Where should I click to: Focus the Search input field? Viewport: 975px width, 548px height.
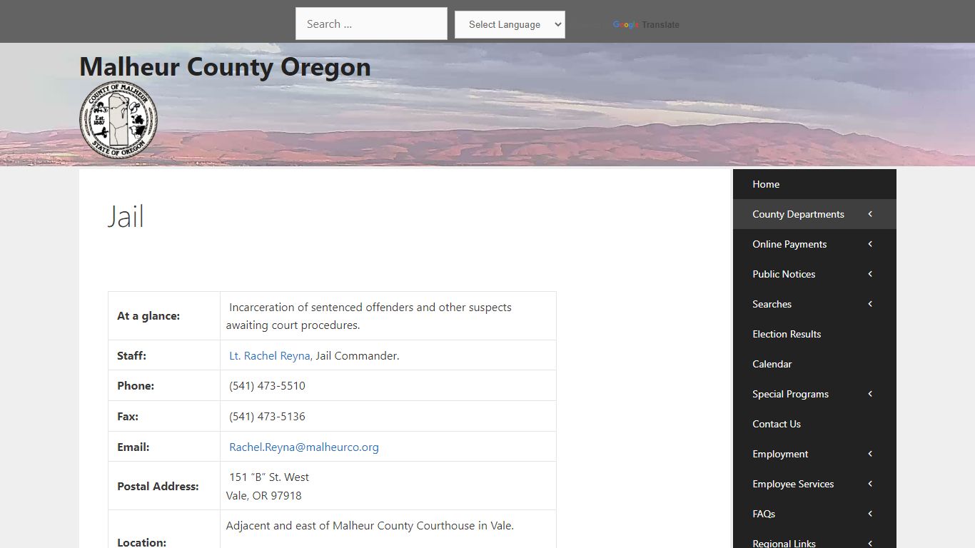click(371, 24)
